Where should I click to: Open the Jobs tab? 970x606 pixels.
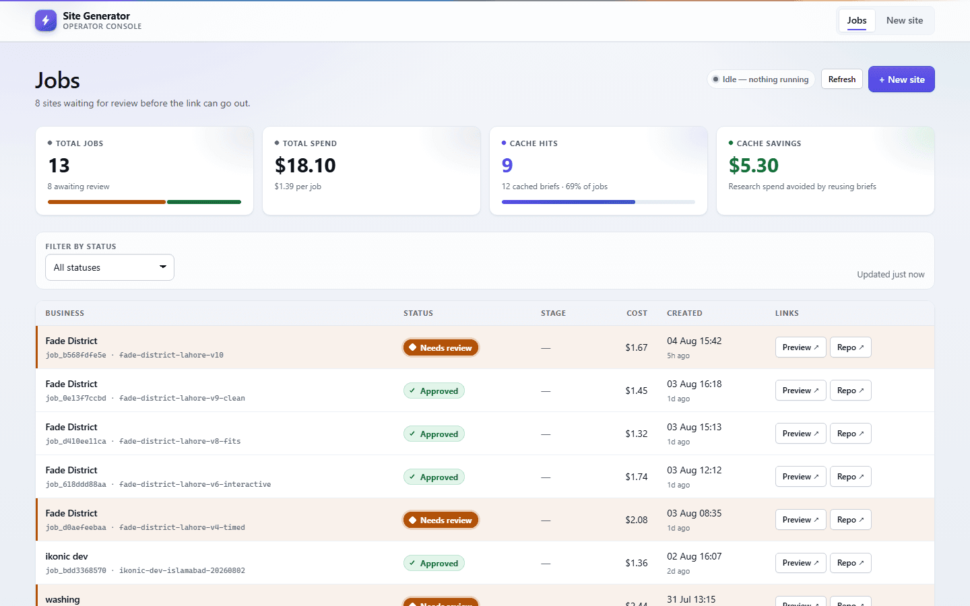(857, 21)
